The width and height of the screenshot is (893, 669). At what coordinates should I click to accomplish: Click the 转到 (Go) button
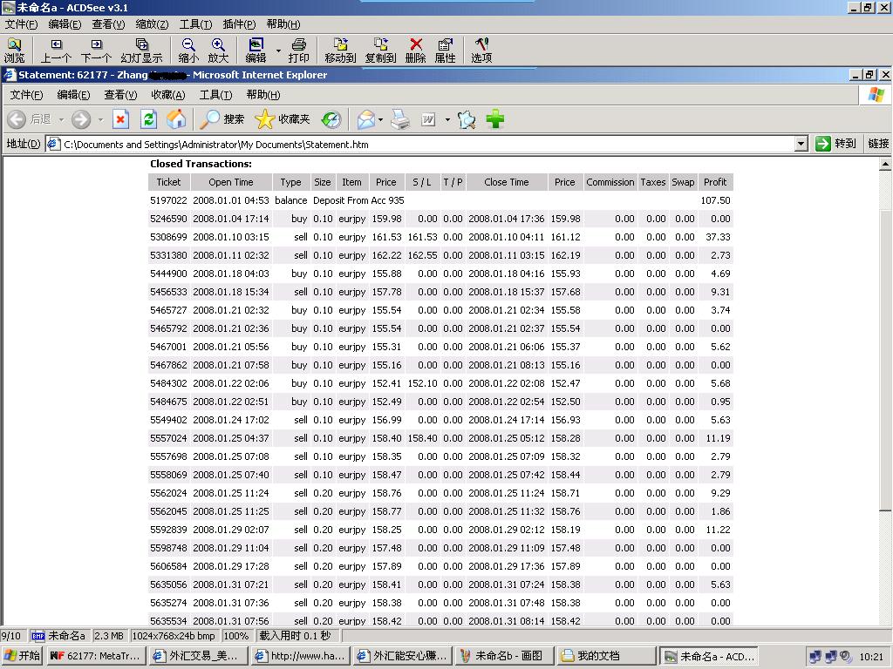coord(835,144)
